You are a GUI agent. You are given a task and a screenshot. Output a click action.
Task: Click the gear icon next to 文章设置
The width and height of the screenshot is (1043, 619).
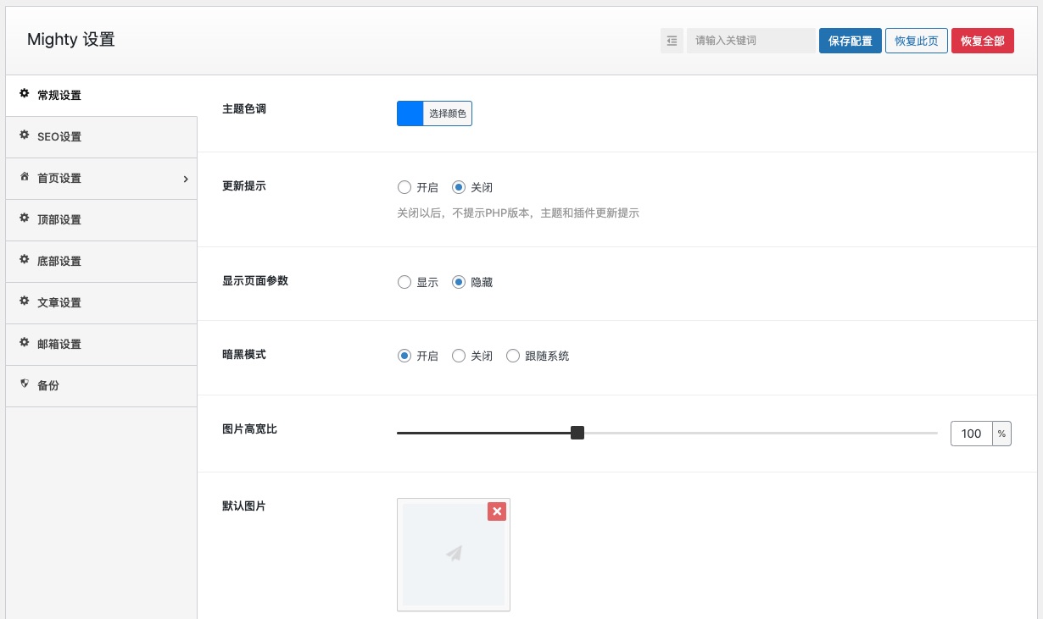click(25, 301)
